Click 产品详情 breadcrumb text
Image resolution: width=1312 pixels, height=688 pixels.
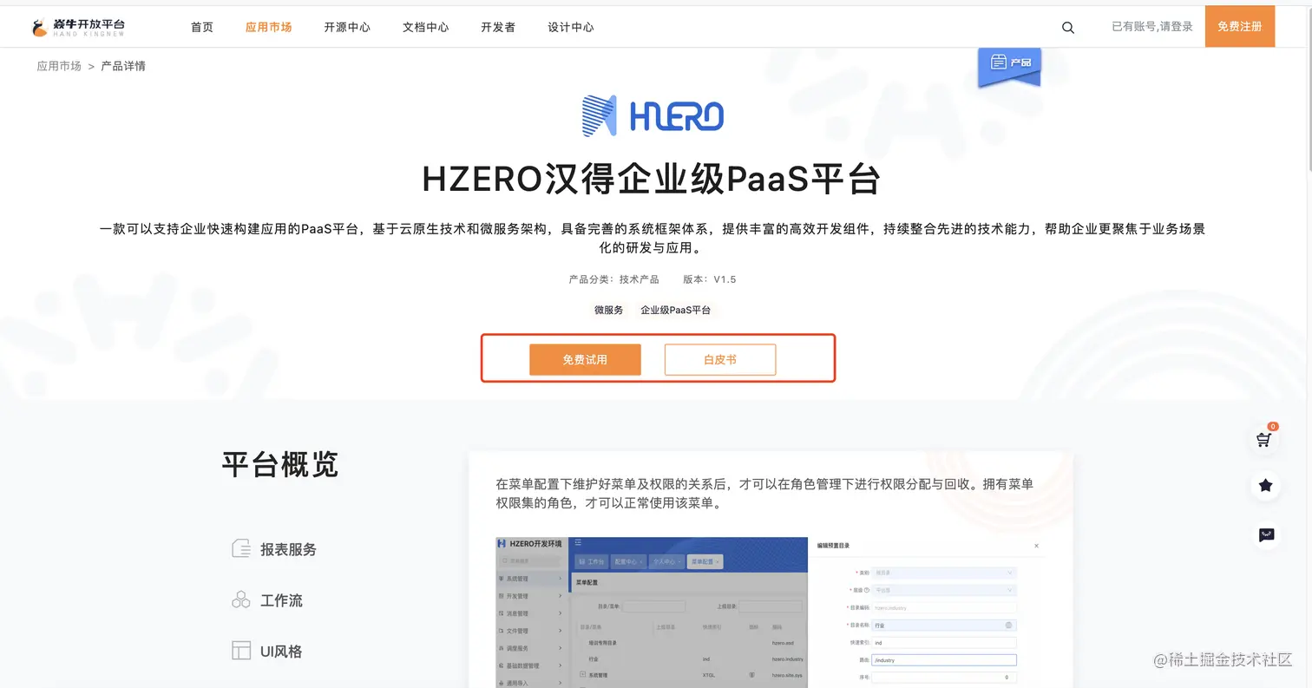tap(123, 66)
